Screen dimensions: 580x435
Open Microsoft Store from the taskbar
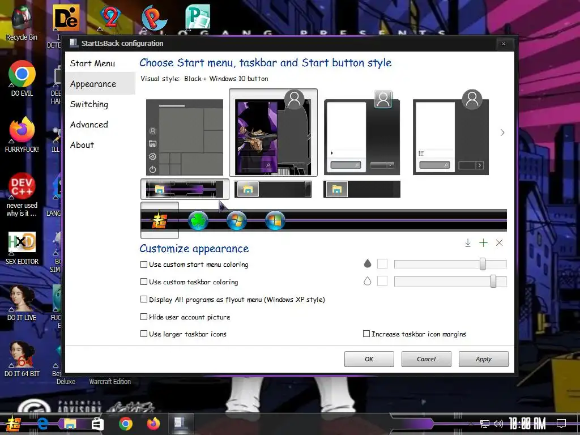coord(97,424)
